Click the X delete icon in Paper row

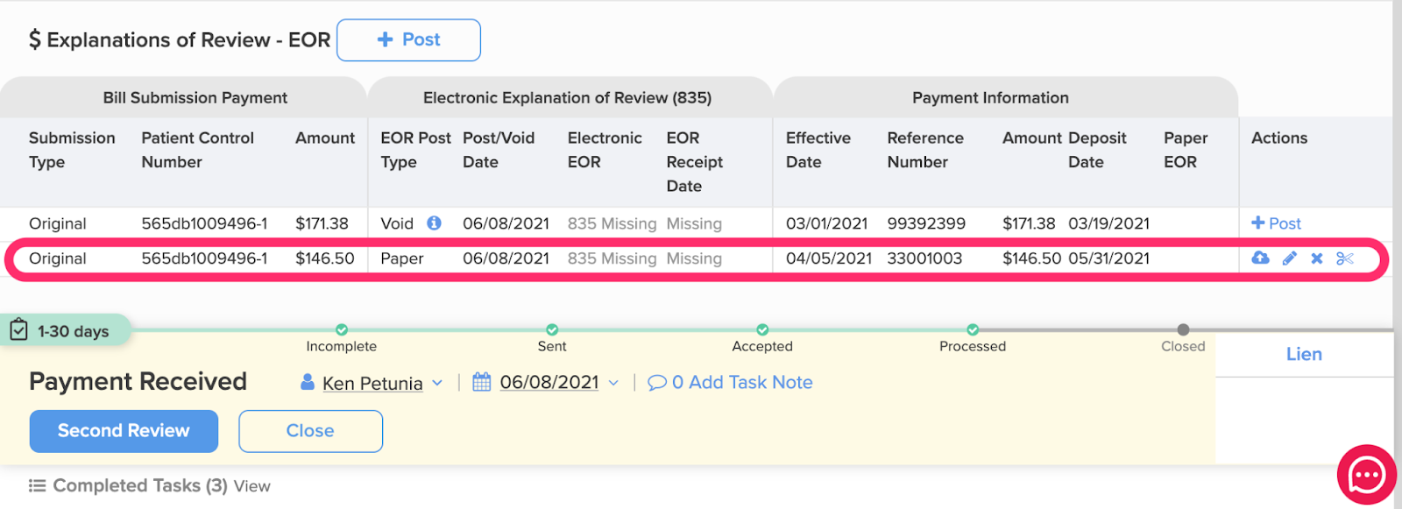click(x=1316, y=258)
